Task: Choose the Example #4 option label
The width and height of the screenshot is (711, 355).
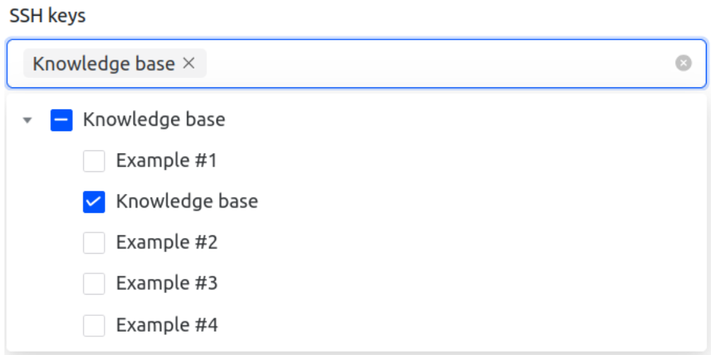Action: click(x=167, y=325)
